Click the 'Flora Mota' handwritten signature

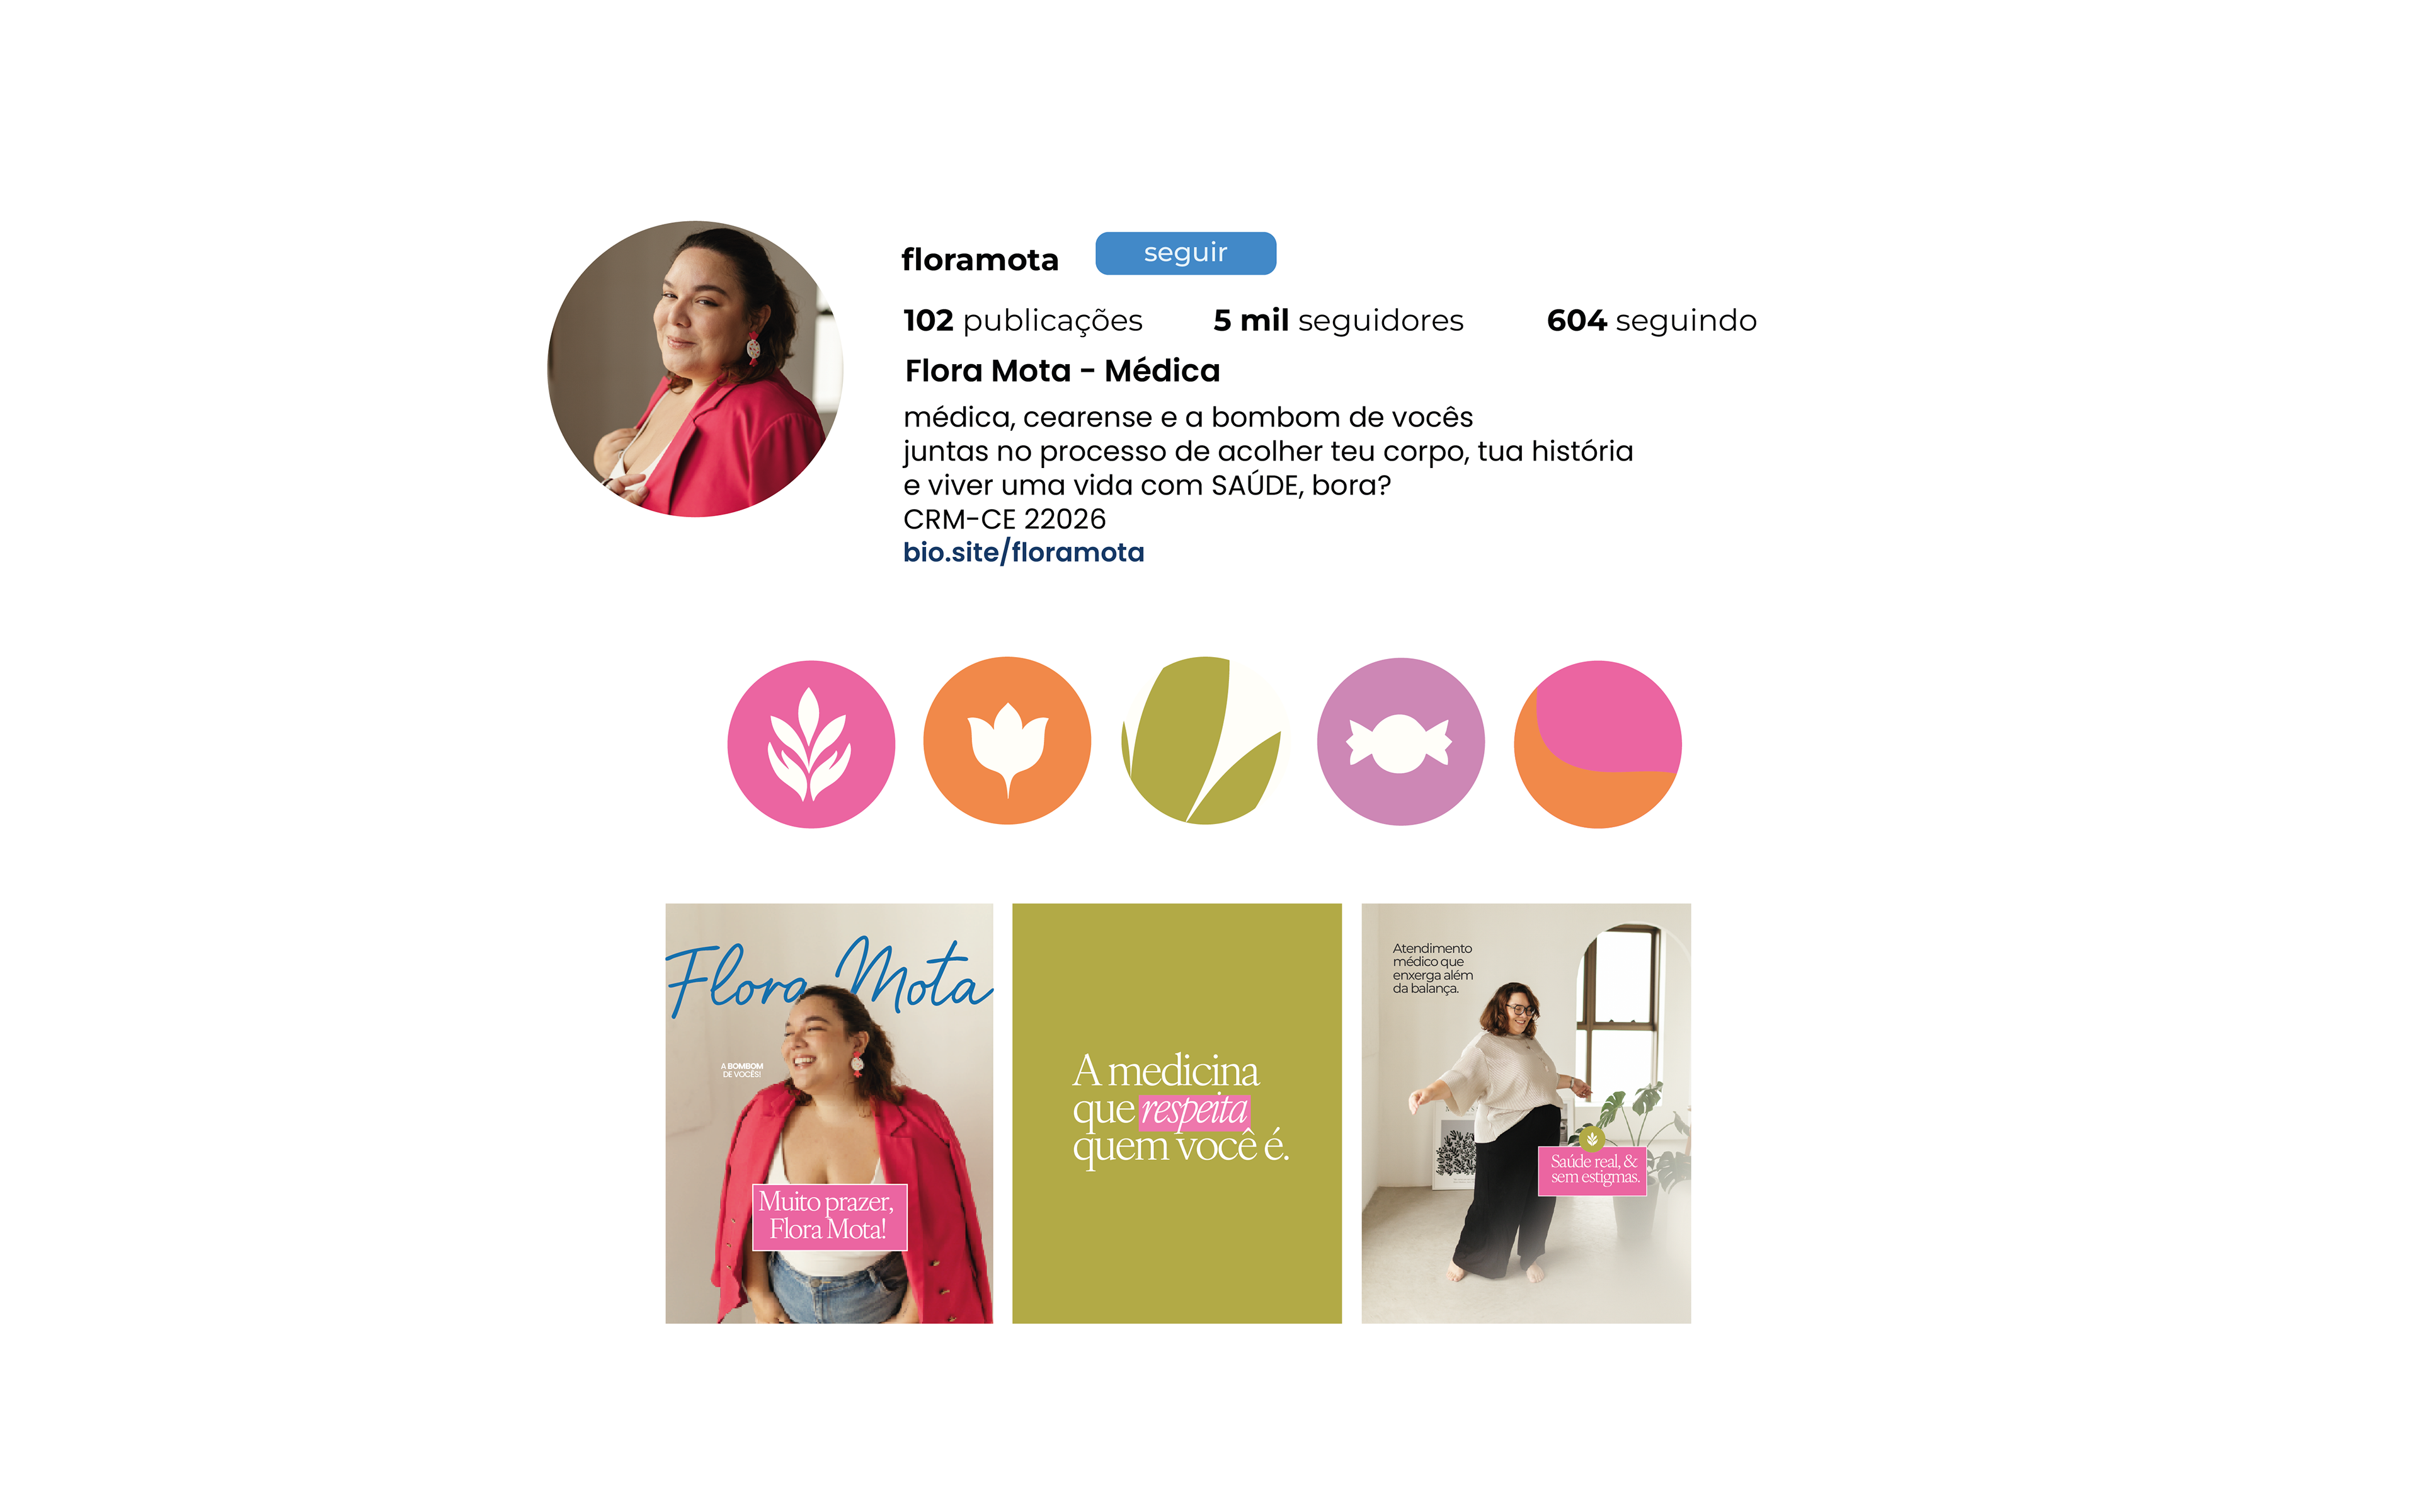coord(830,977)
